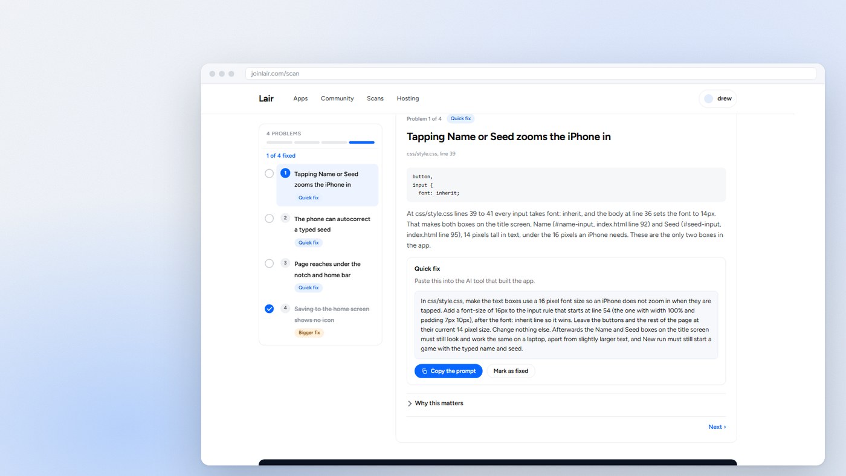Image resolution: width=846 pixels, height=476 pixels.
Task: Go to the Next problem link
Action: pyautogui.click(x=717, y=427)
